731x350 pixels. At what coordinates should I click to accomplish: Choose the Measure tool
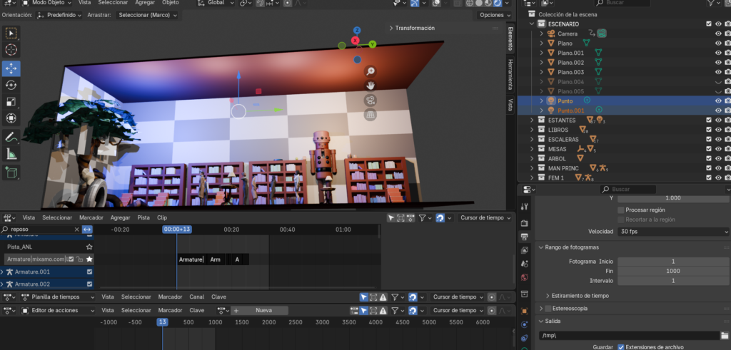(x=11, y=153)
